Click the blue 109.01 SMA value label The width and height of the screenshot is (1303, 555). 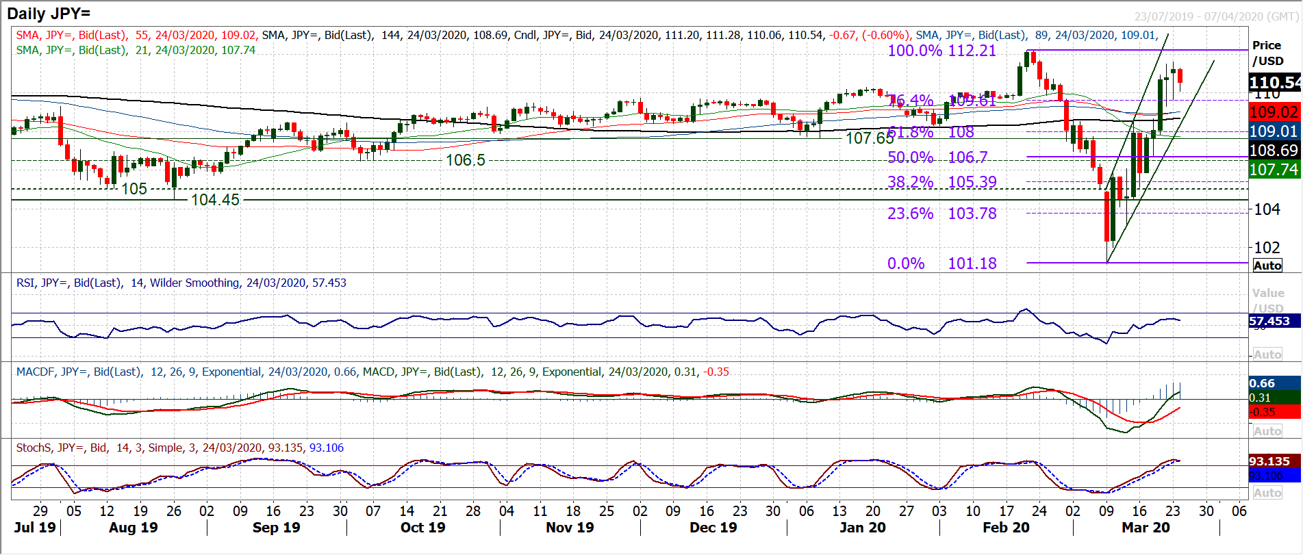click(x=1274, y=131)
